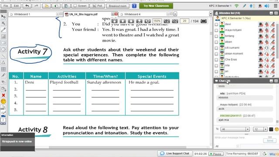This screenshot has width=279, height=157.
Task: Open Attendee list options menu
Action: [276, 13]
